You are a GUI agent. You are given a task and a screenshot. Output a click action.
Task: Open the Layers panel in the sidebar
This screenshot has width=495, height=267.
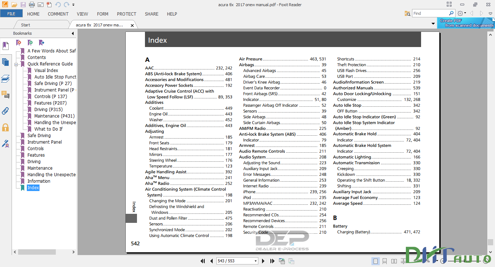(5, 79)
